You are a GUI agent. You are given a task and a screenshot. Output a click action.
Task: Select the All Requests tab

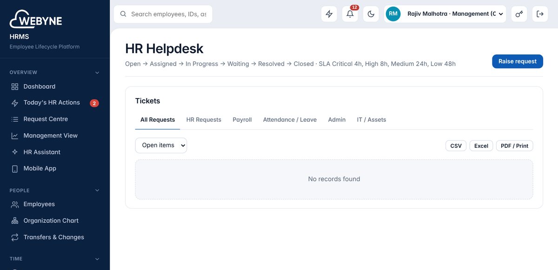158,119
